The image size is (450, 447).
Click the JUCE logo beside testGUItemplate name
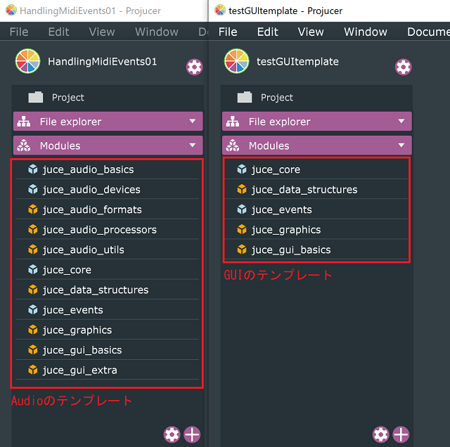click(x=237, y=61)
